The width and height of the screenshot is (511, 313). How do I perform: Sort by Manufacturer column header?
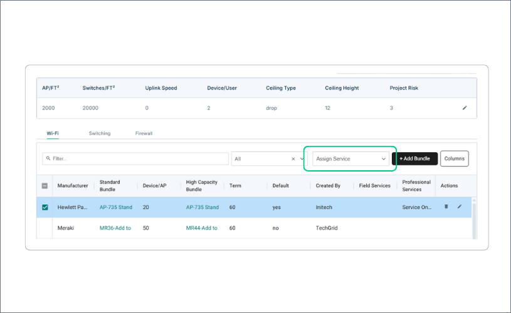[73, 186]
